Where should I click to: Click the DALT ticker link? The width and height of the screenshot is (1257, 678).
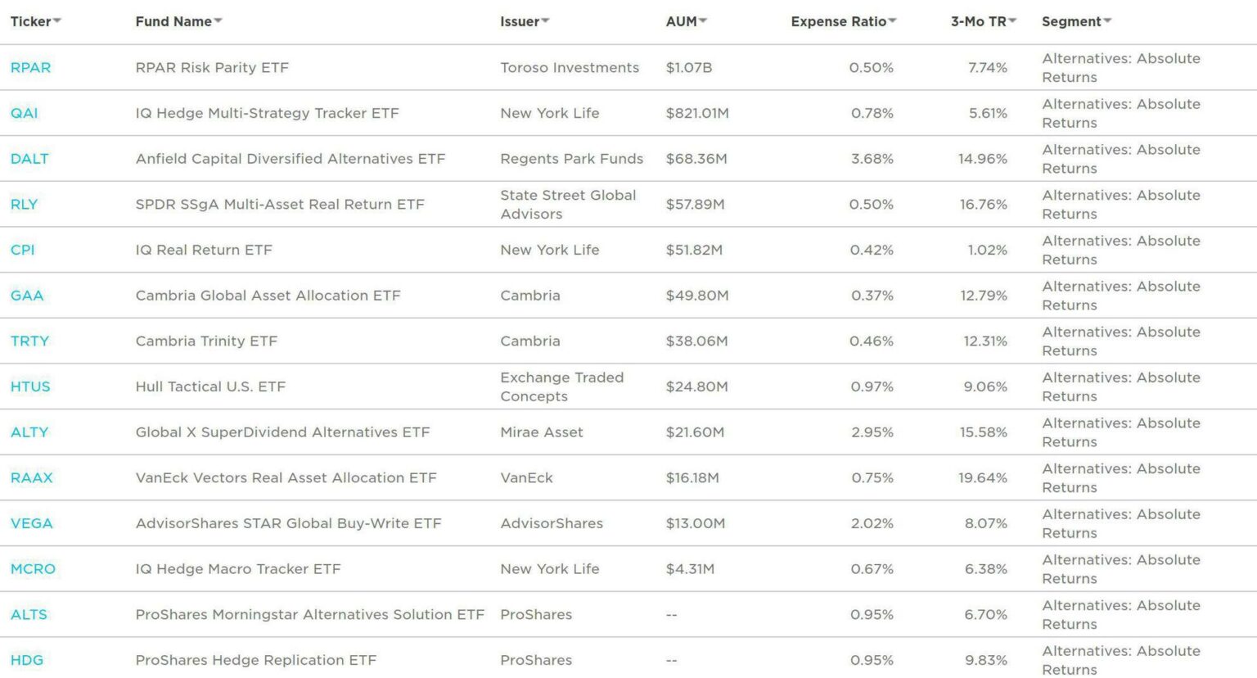(29, 159)
